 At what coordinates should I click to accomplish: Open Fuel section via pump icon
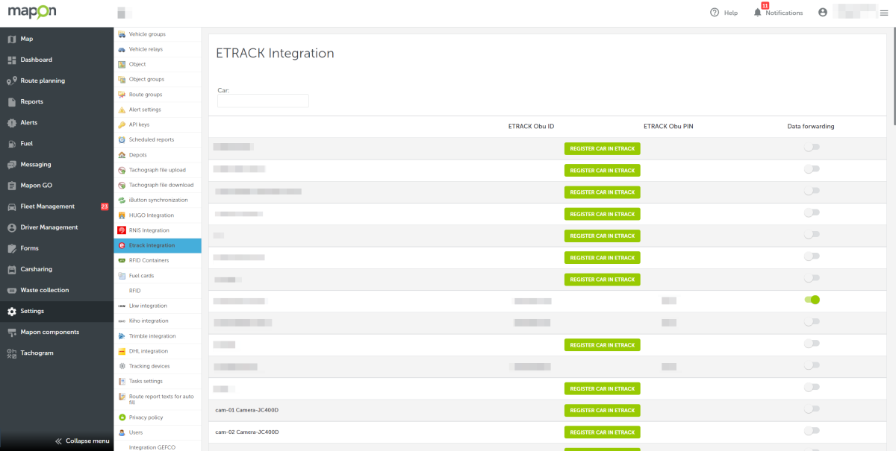coord(12,143)
